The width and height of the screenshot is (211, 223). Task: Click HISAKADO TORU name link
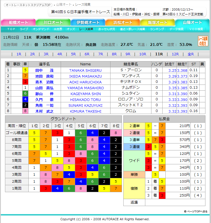point(85,100)
